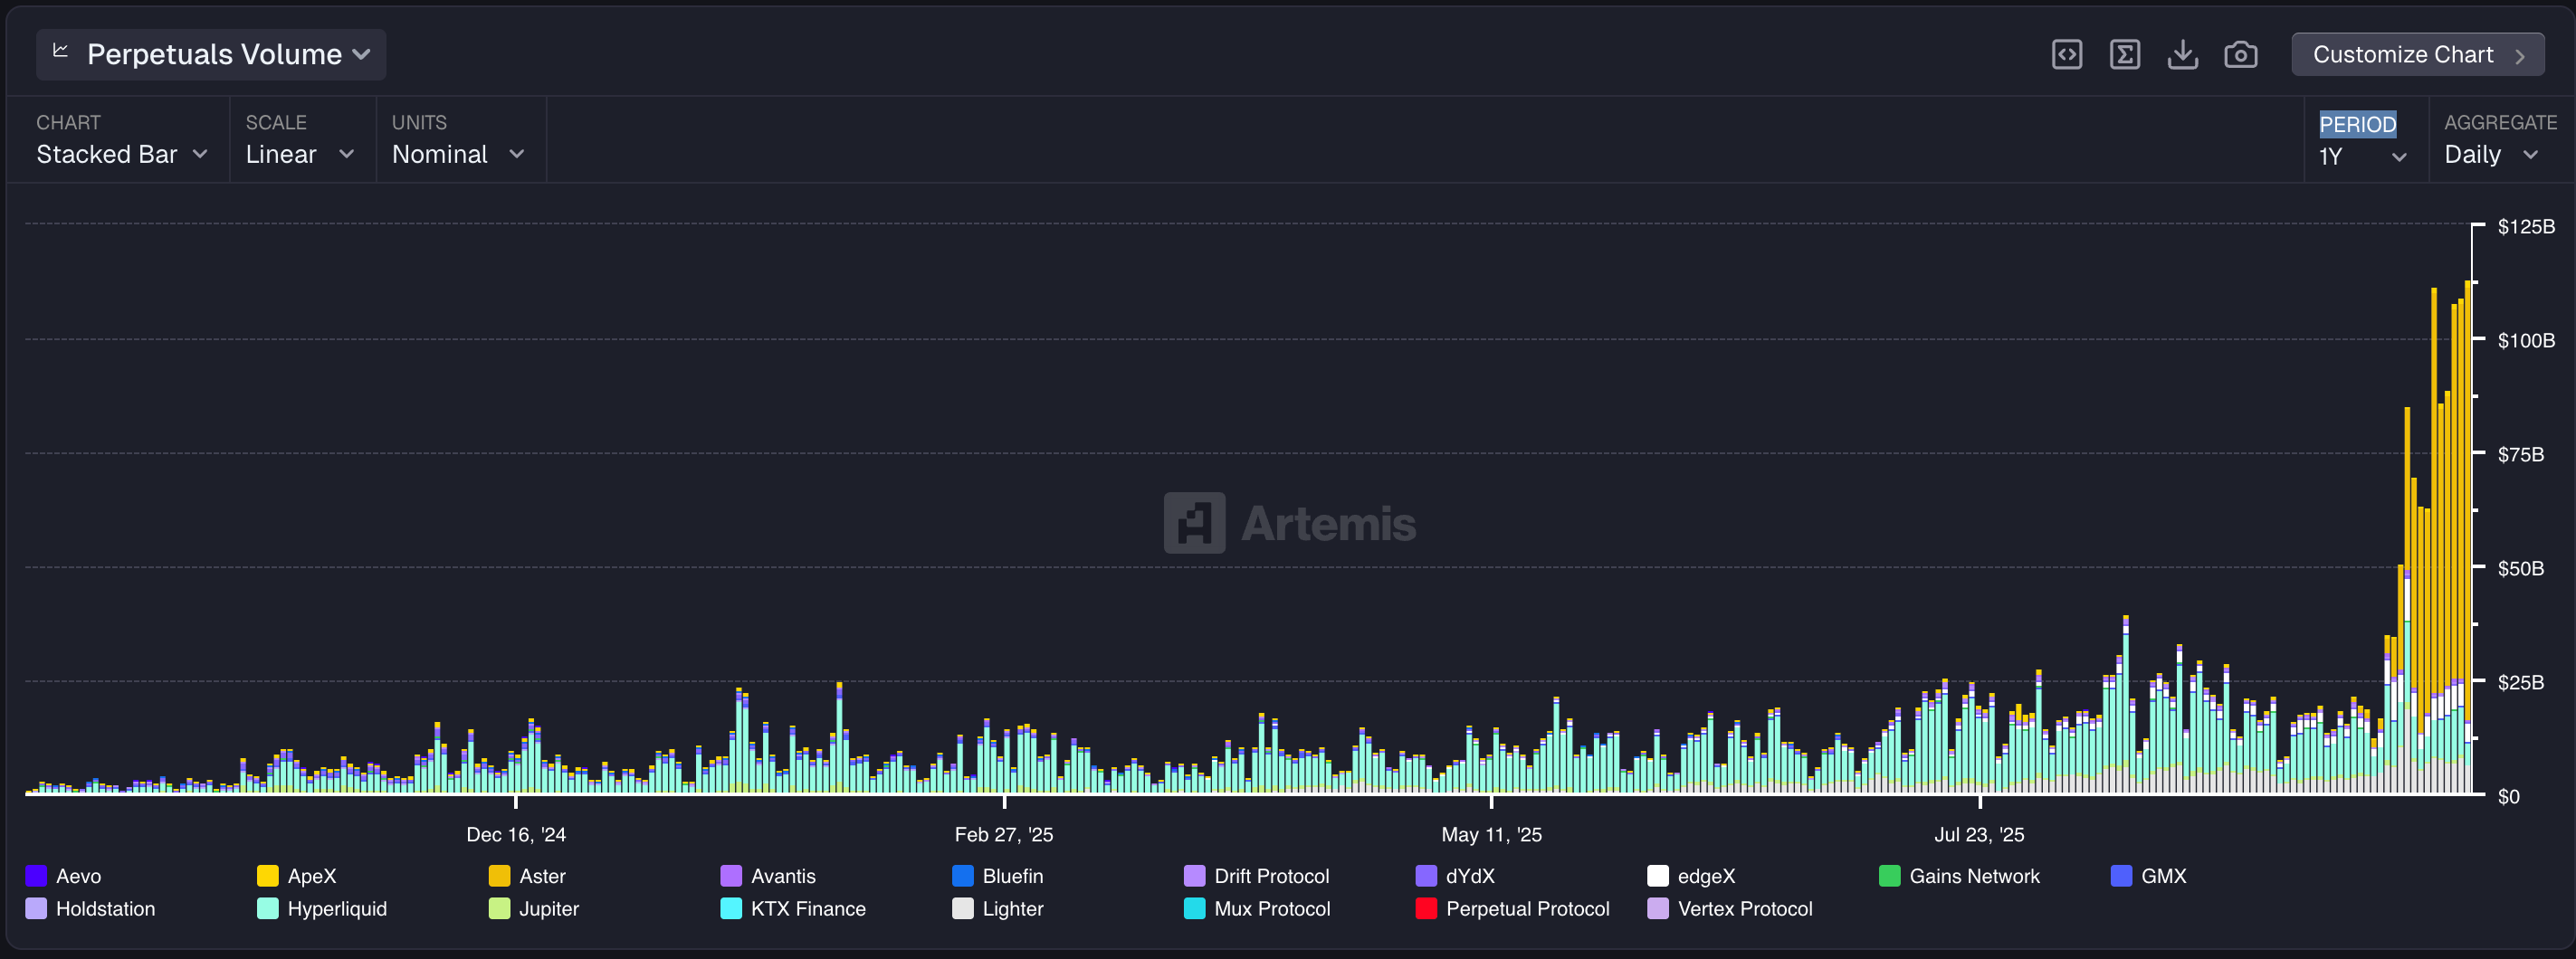Click the GMX legend color swatch
Screen dimensions: 2576x959
2121,876
